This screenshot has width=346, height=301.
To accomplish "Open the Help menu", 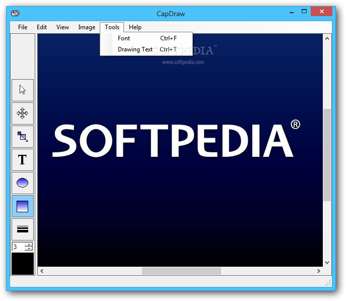I will coord(135,27).
